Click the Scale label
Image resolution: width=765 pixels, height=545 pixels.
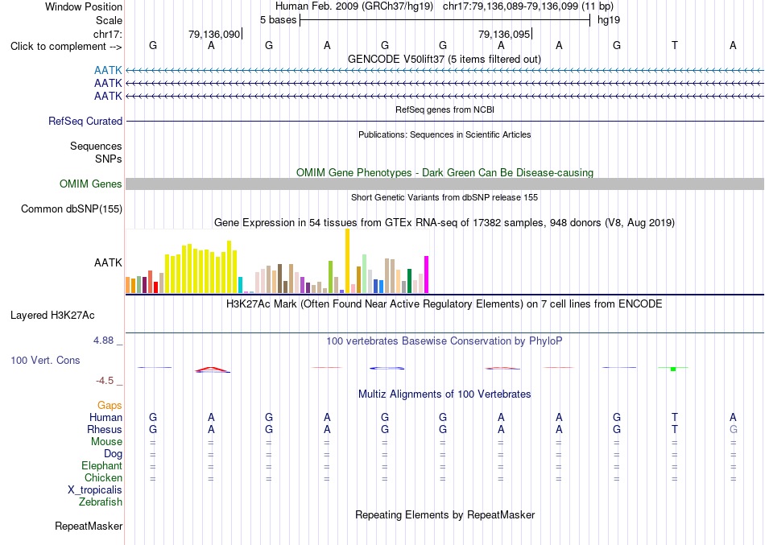(110, 20)
